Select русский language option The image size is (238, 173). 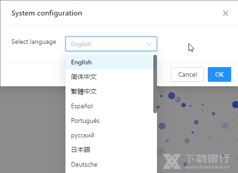point(109,135)
